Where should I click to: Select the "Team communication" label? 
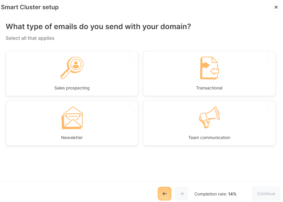(209, 138)
